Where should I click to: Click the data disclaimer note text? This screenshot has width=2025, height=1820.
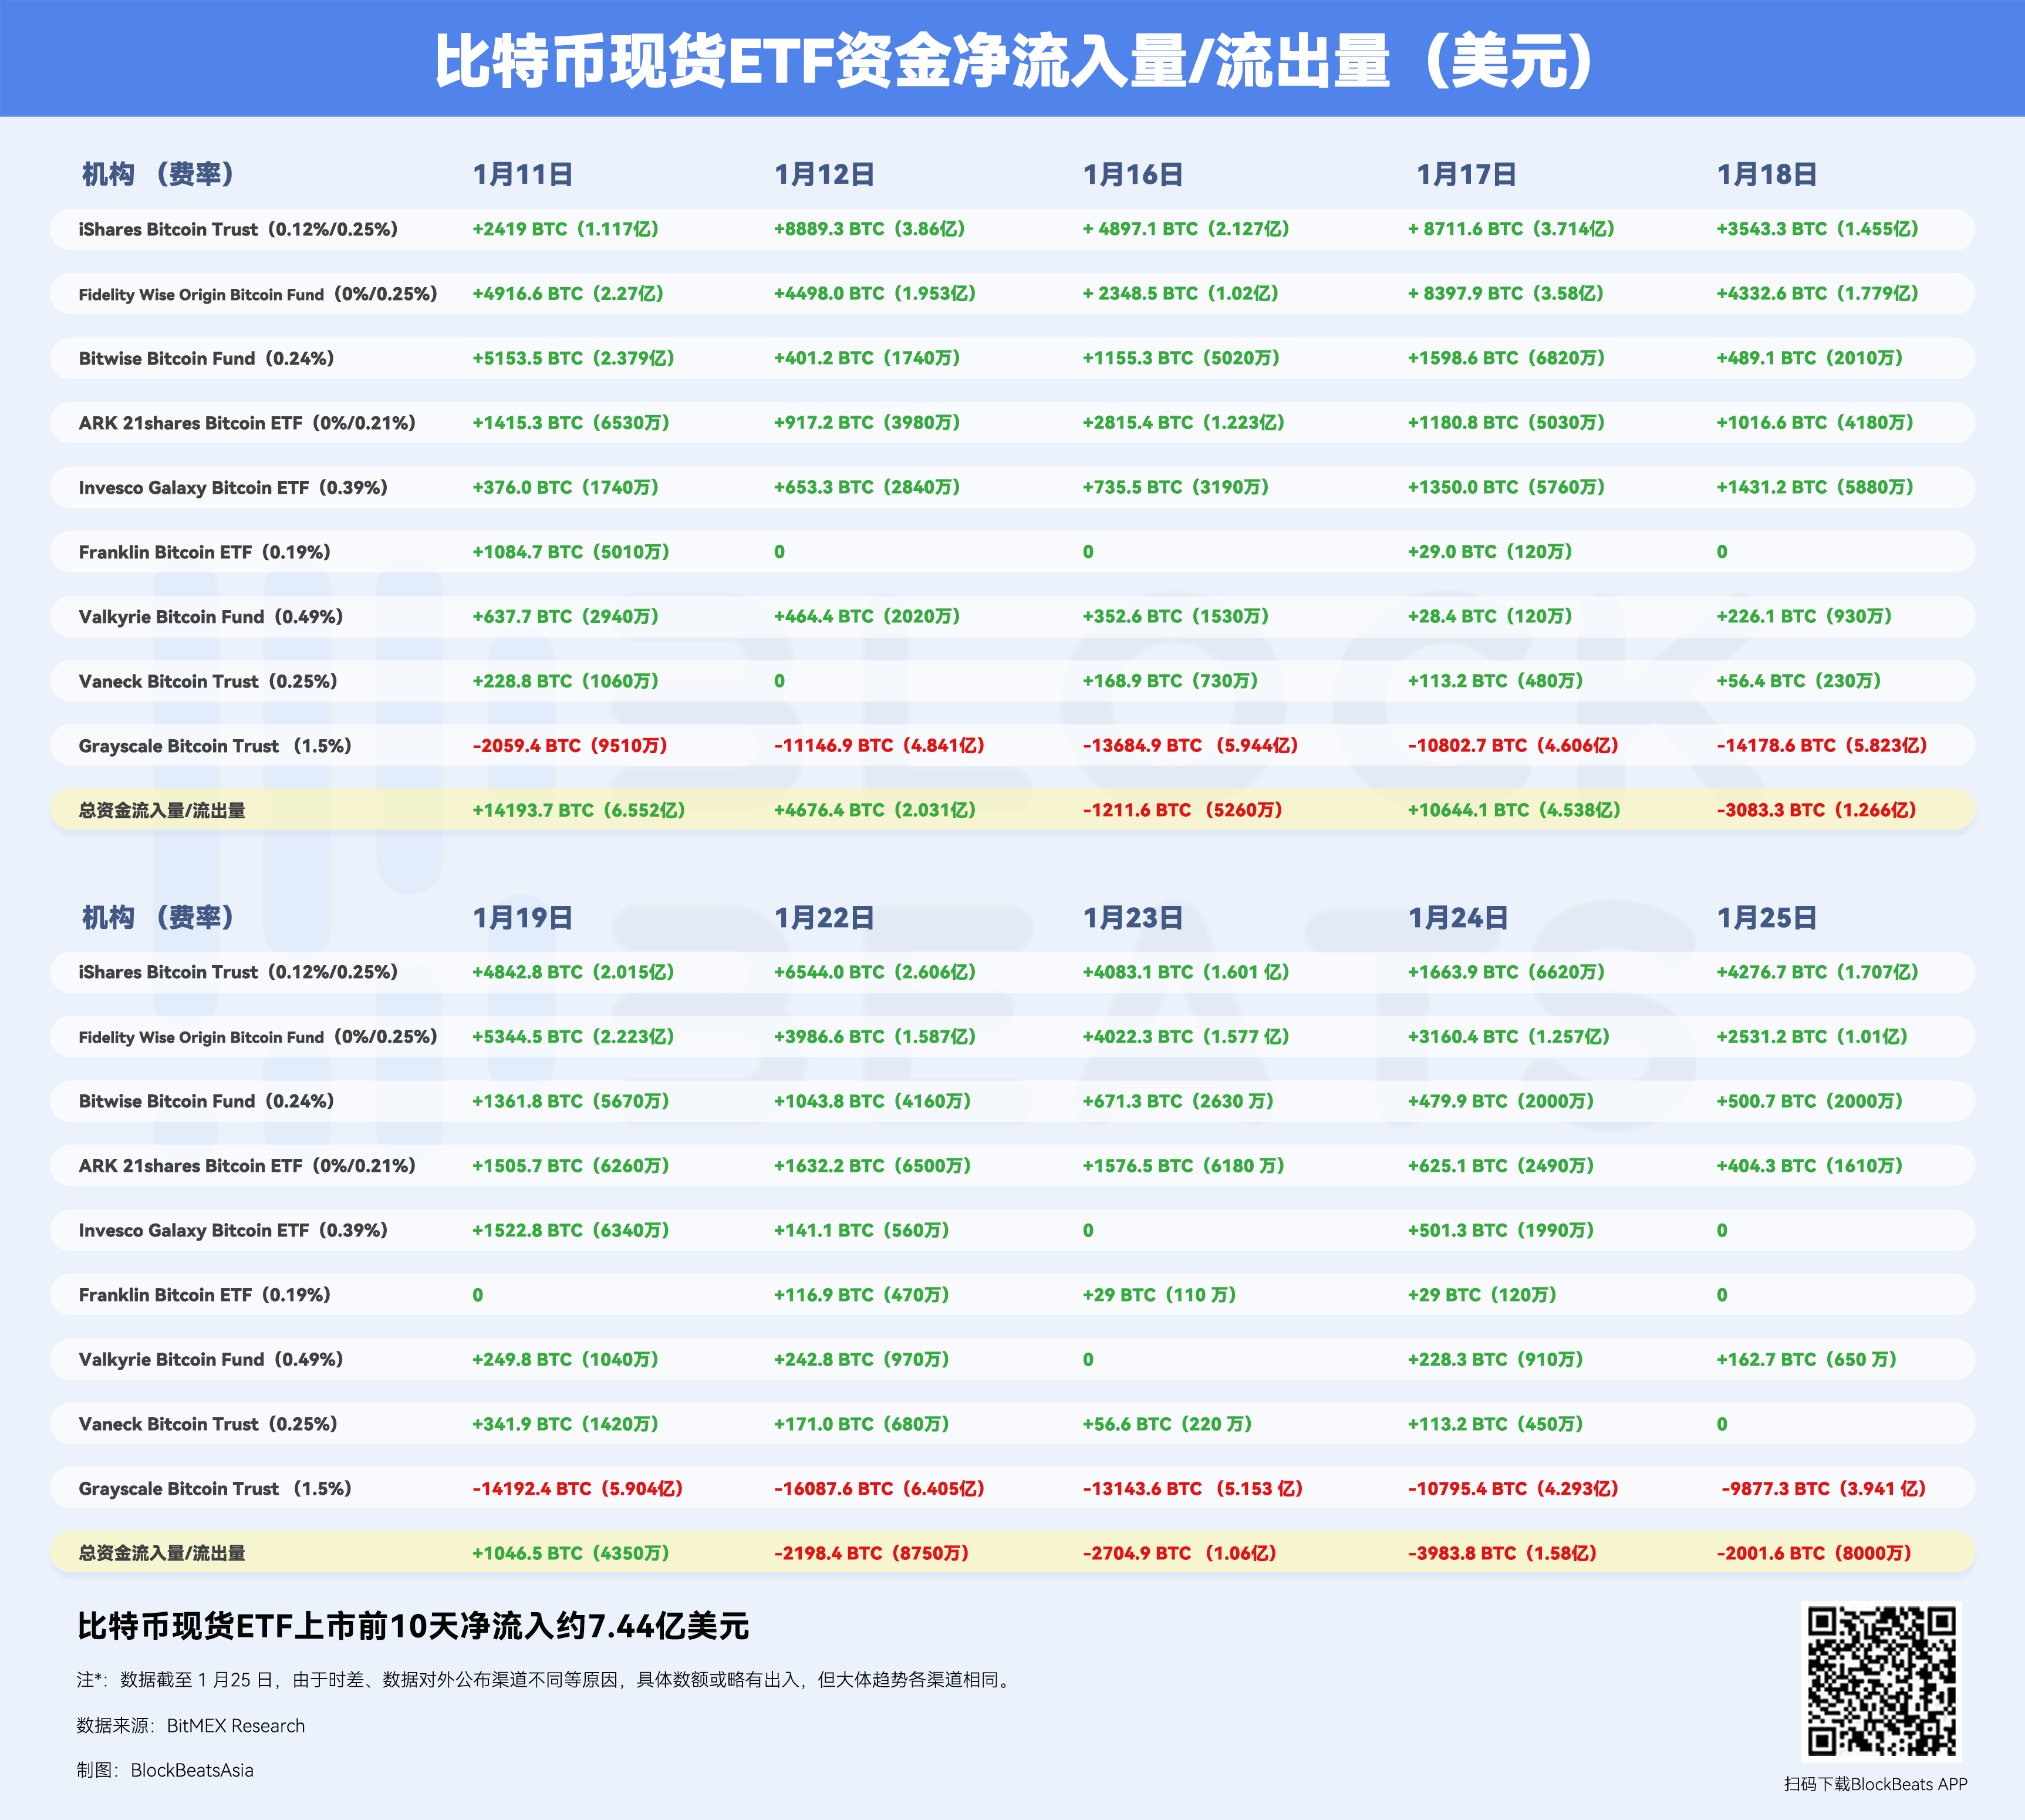[x=545, y=1680]
